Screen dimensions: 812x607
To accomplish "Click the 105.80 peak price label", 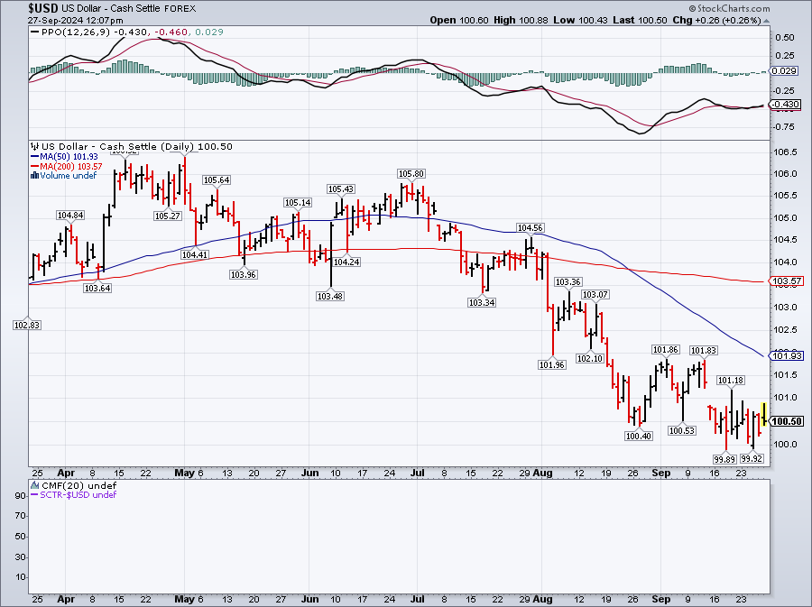I will 411,173.
